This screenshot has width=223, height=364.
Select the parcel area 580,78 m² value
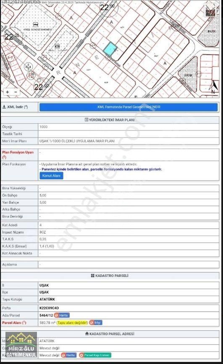pyautogui.click(x=47, y=323)
